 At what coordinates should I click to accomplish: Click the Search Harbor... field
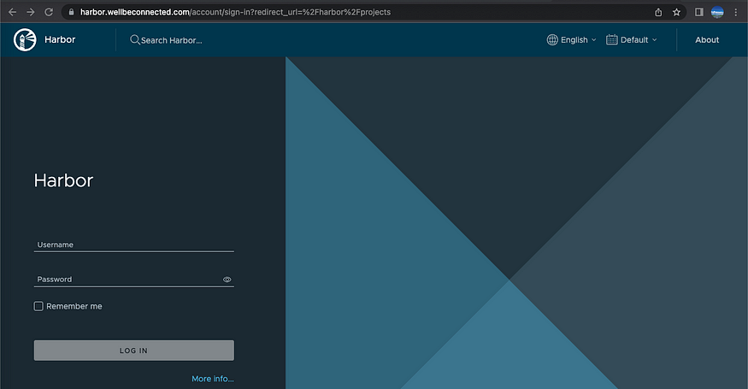point(171,40)
